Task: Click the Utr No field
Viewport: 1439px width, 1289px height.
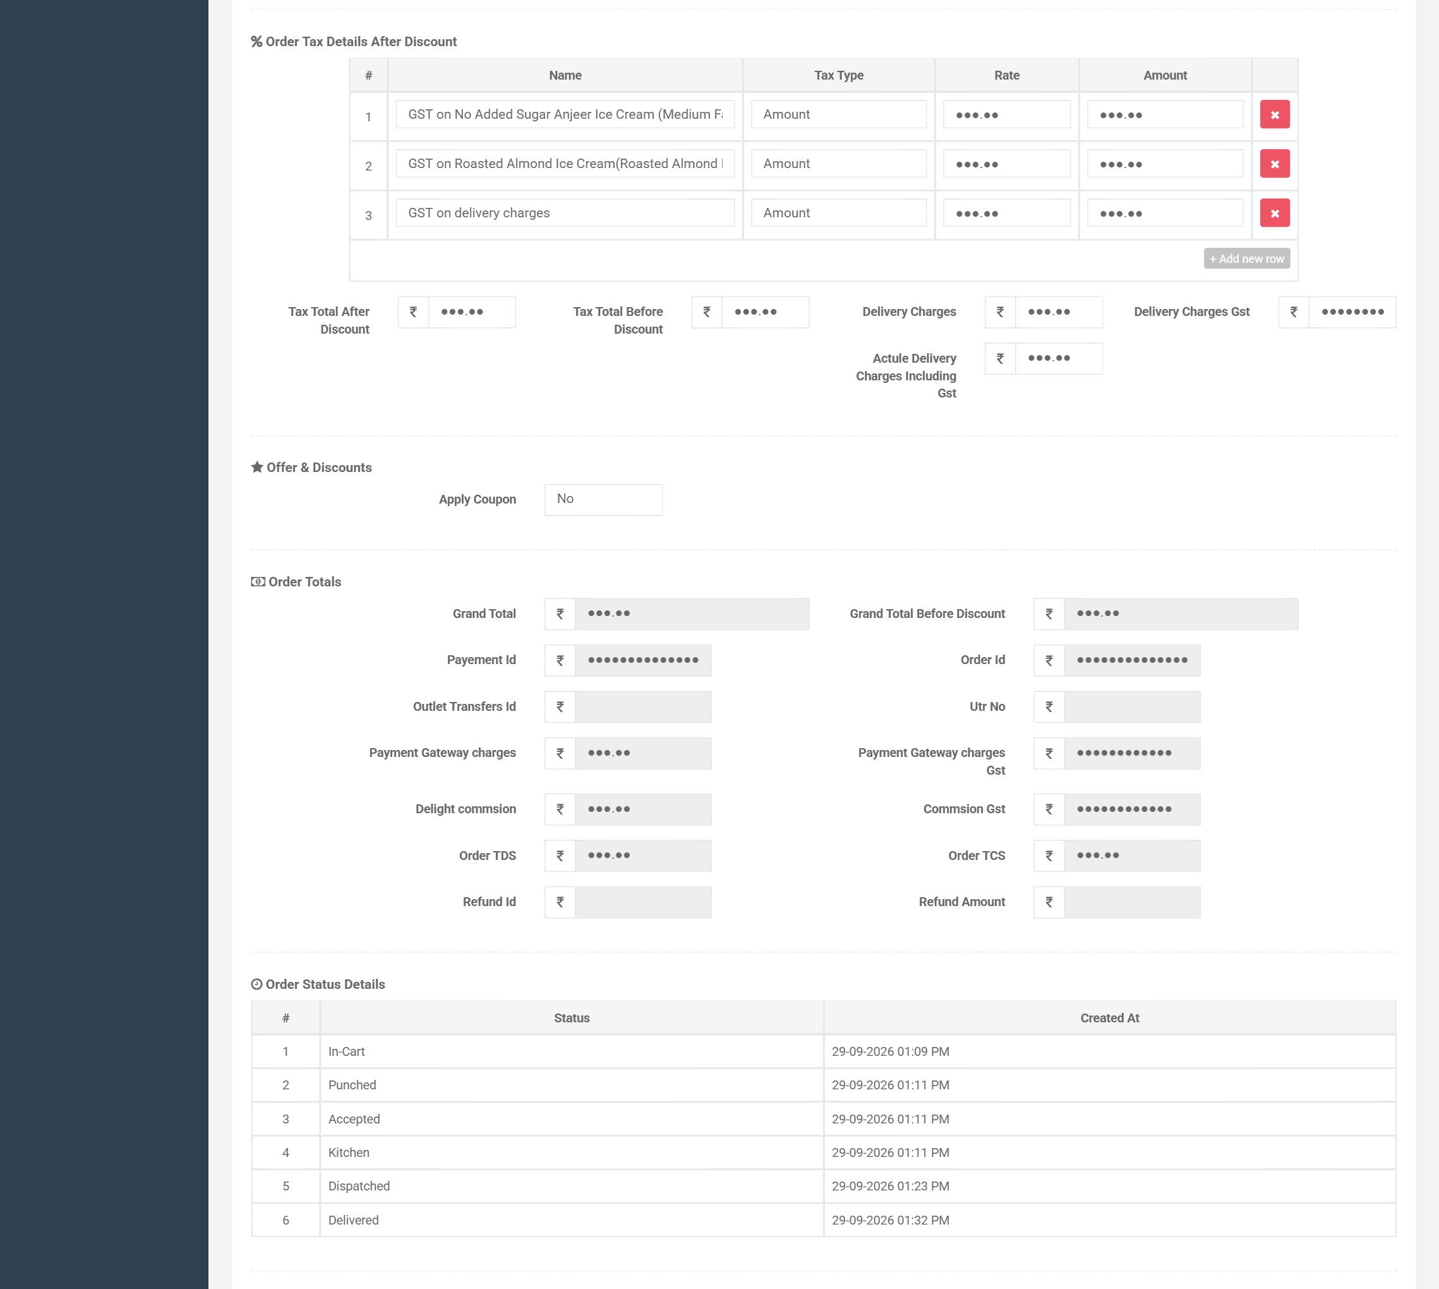Action: (1131, 707)
